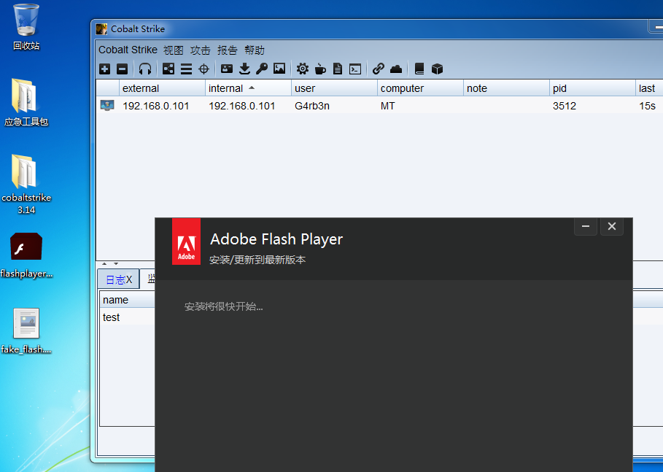Sort sessions by last column header

(x=649, y=88)
